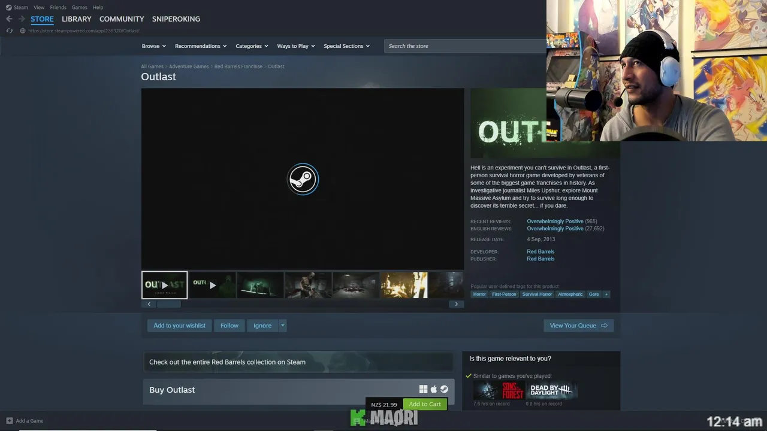Click the Outlast breadcrumb link
This screenshot has width=767, height=431.
pos(276,66)
